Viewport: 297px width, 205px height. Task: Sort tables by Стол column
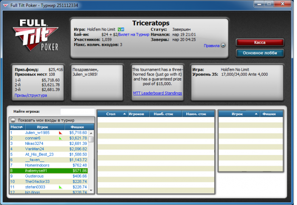point(112,114)
